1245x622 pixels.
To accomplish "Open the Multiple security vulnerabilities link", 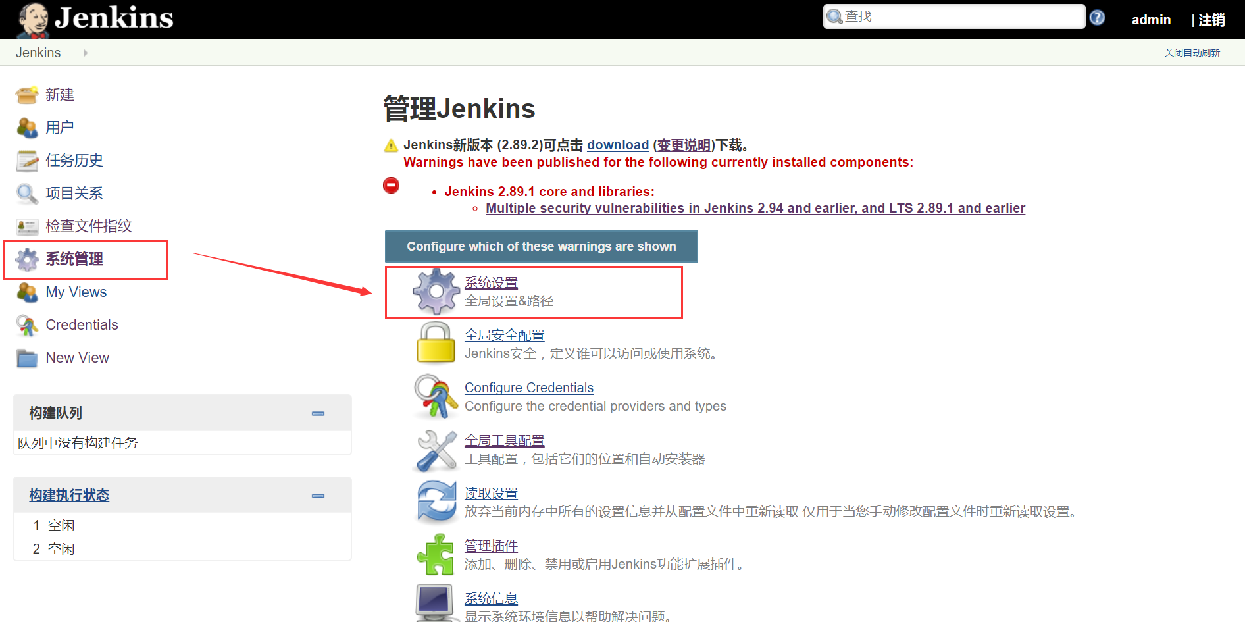I will click(x=755, y=208).
